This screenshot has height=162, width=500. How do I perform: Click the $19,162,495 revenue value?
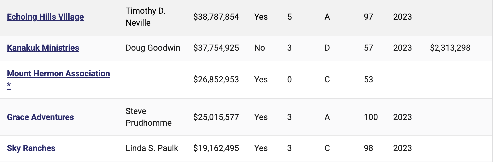(x=216, y=148)
